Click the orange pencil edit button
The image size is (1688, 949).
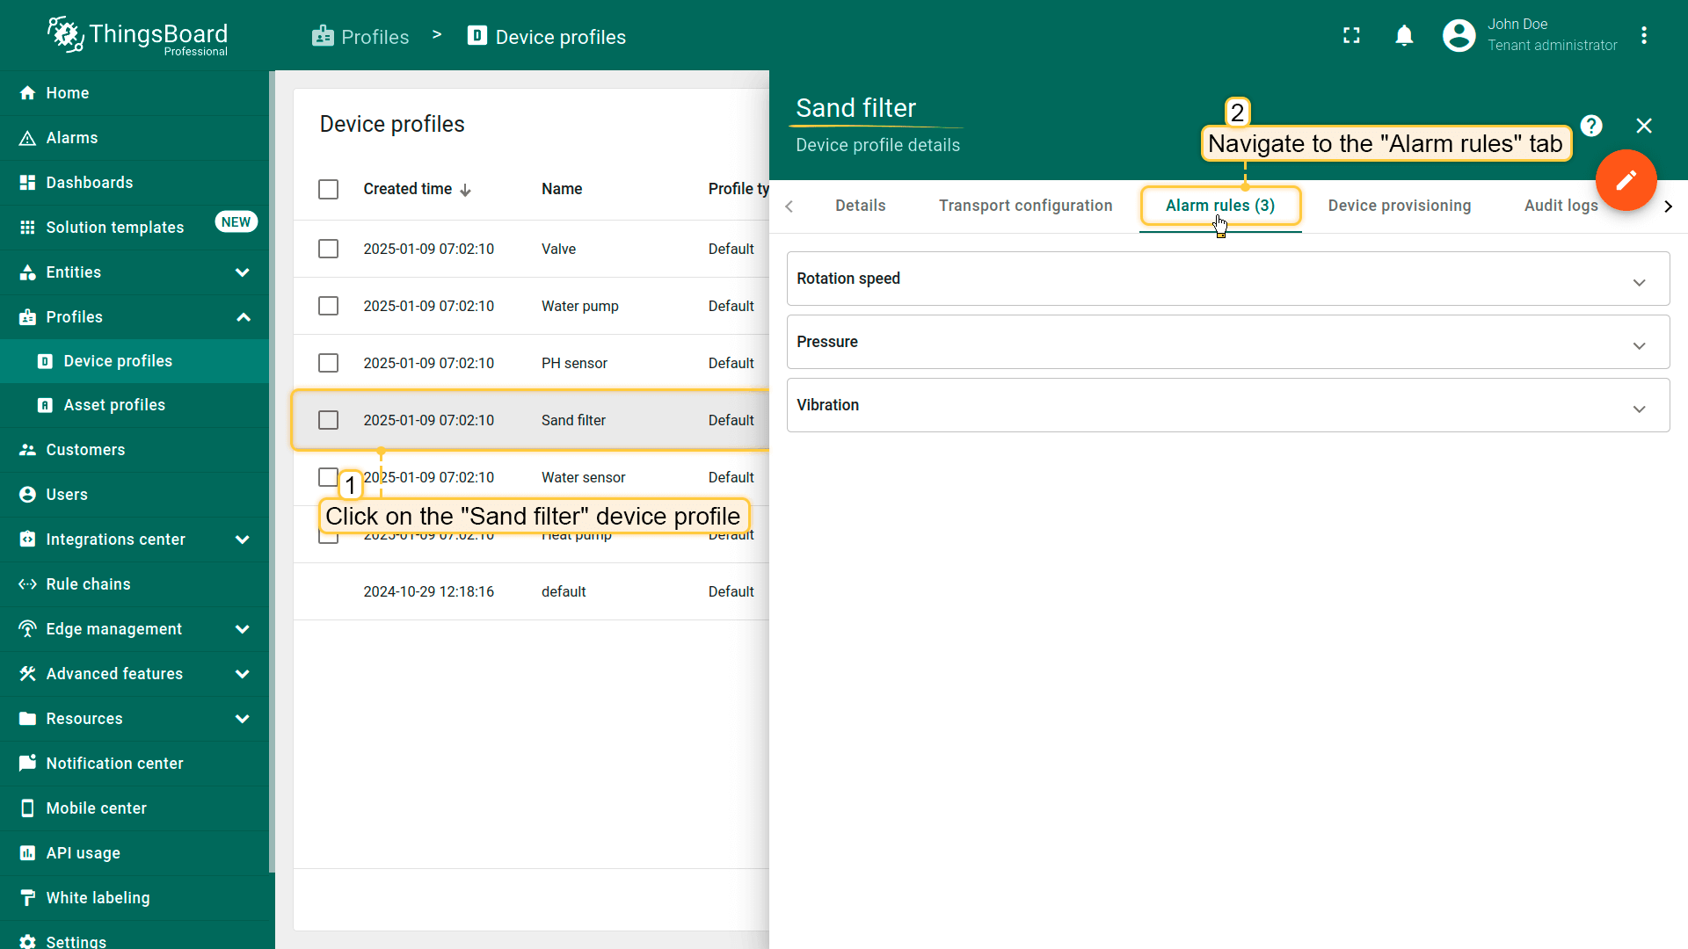click(x=1626, y=180)
